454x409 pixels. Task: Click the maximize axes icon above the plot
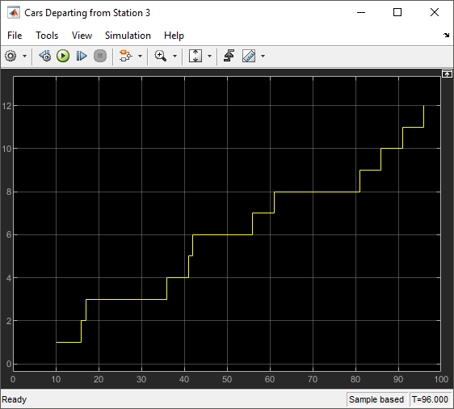[x=447, y=74]
